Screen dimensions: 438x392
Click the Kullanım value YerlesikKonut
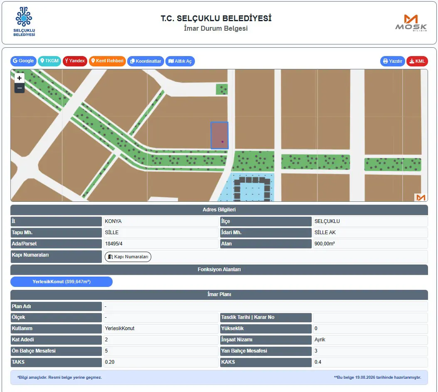161,328
